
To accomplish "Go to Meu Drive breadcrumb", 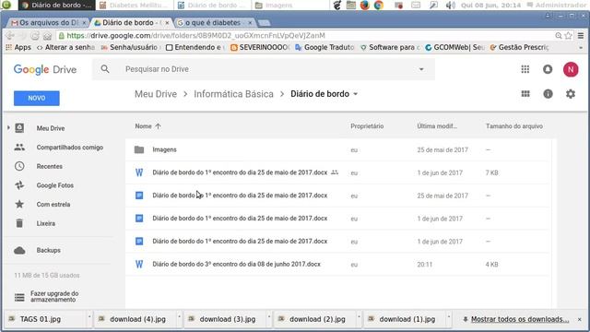I will tap(156, 94).
